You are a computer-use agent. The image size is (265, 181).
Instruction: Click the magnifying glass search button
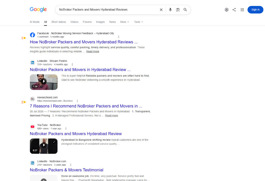[185, 10]
